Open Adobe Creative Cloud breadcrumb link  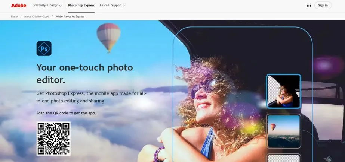(x=37, y=16)
